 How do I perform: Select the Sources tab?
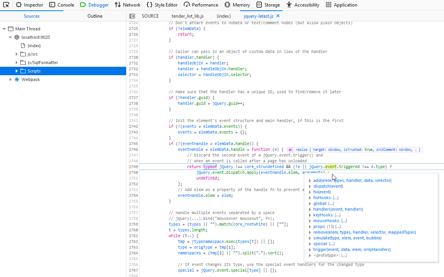point(31,16)
